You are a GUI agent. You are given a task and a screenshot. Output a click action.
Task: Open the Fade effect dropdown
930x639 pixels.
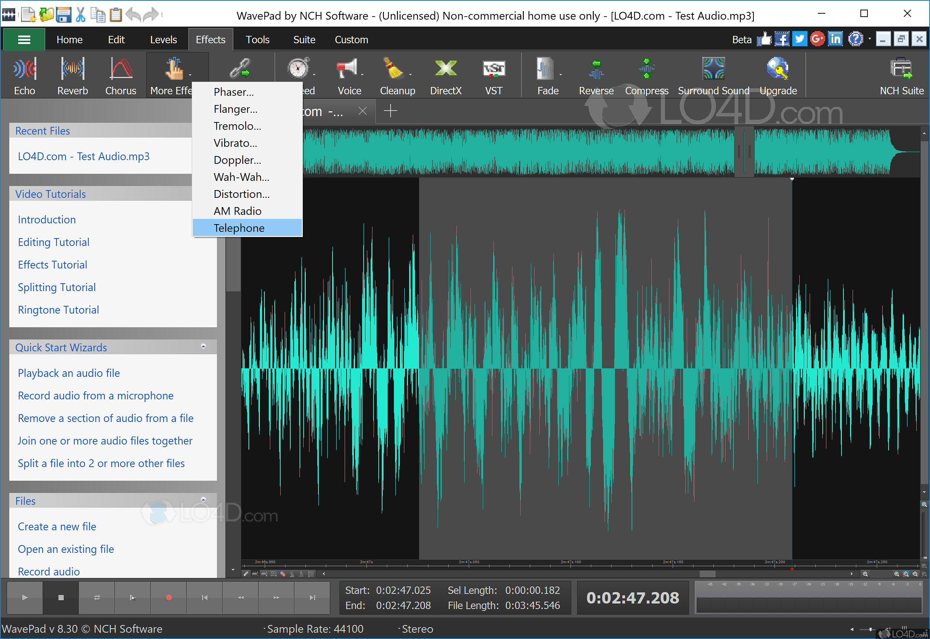coord(560,74)
